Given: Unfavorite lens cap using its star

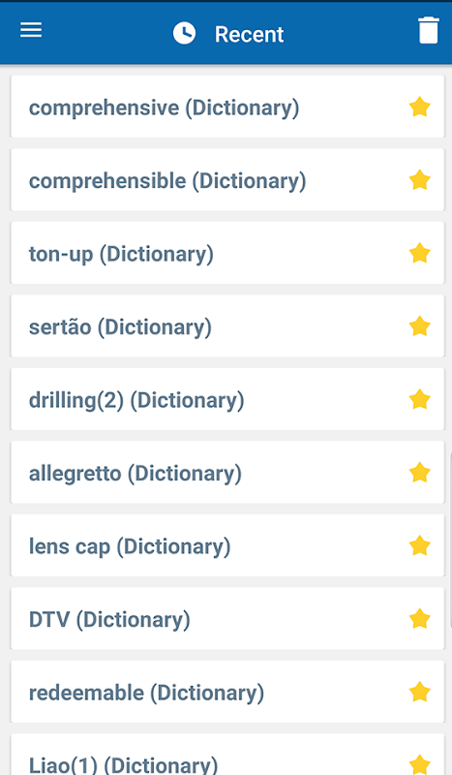Looking at the screenshot, I should (419, 545).
